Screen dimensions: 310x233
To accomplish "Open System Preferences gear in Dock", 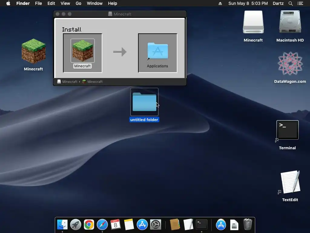I will click(x=156, y=225).
